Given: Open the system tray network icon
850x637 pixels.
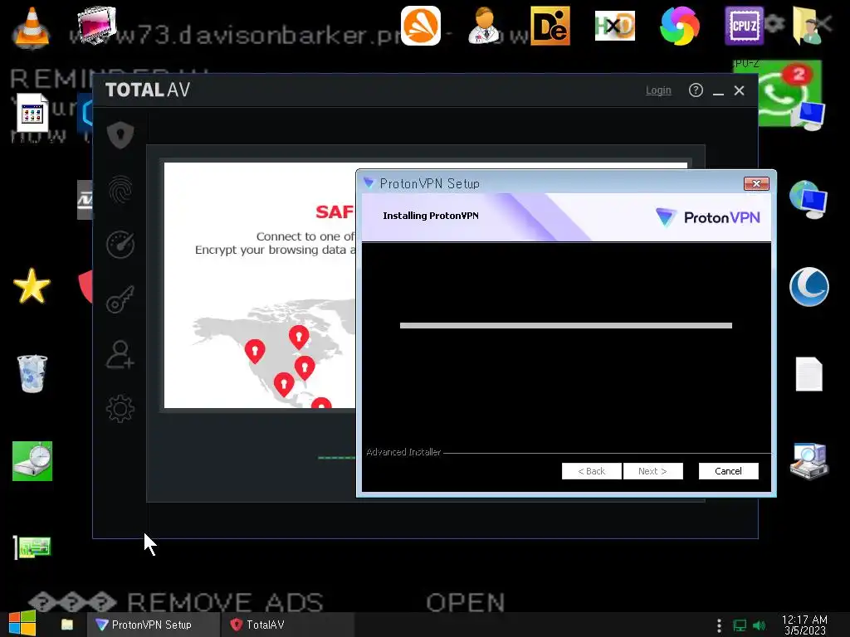Looking at the screenshot, I should 740,625.
